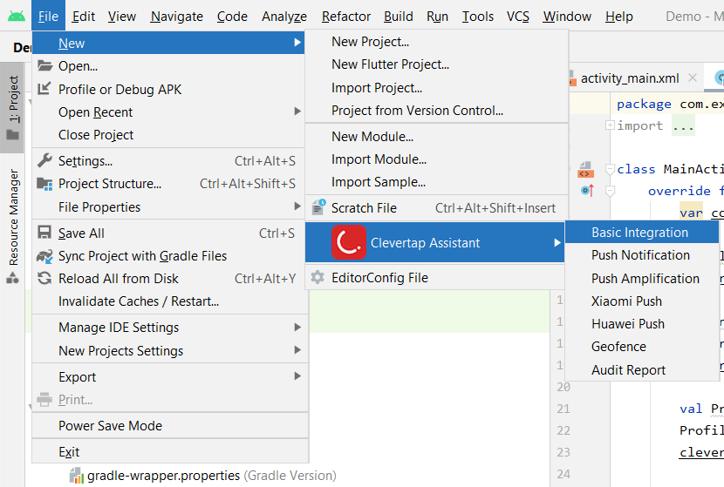Select Basic Integration option

click(x=642, y=232)
